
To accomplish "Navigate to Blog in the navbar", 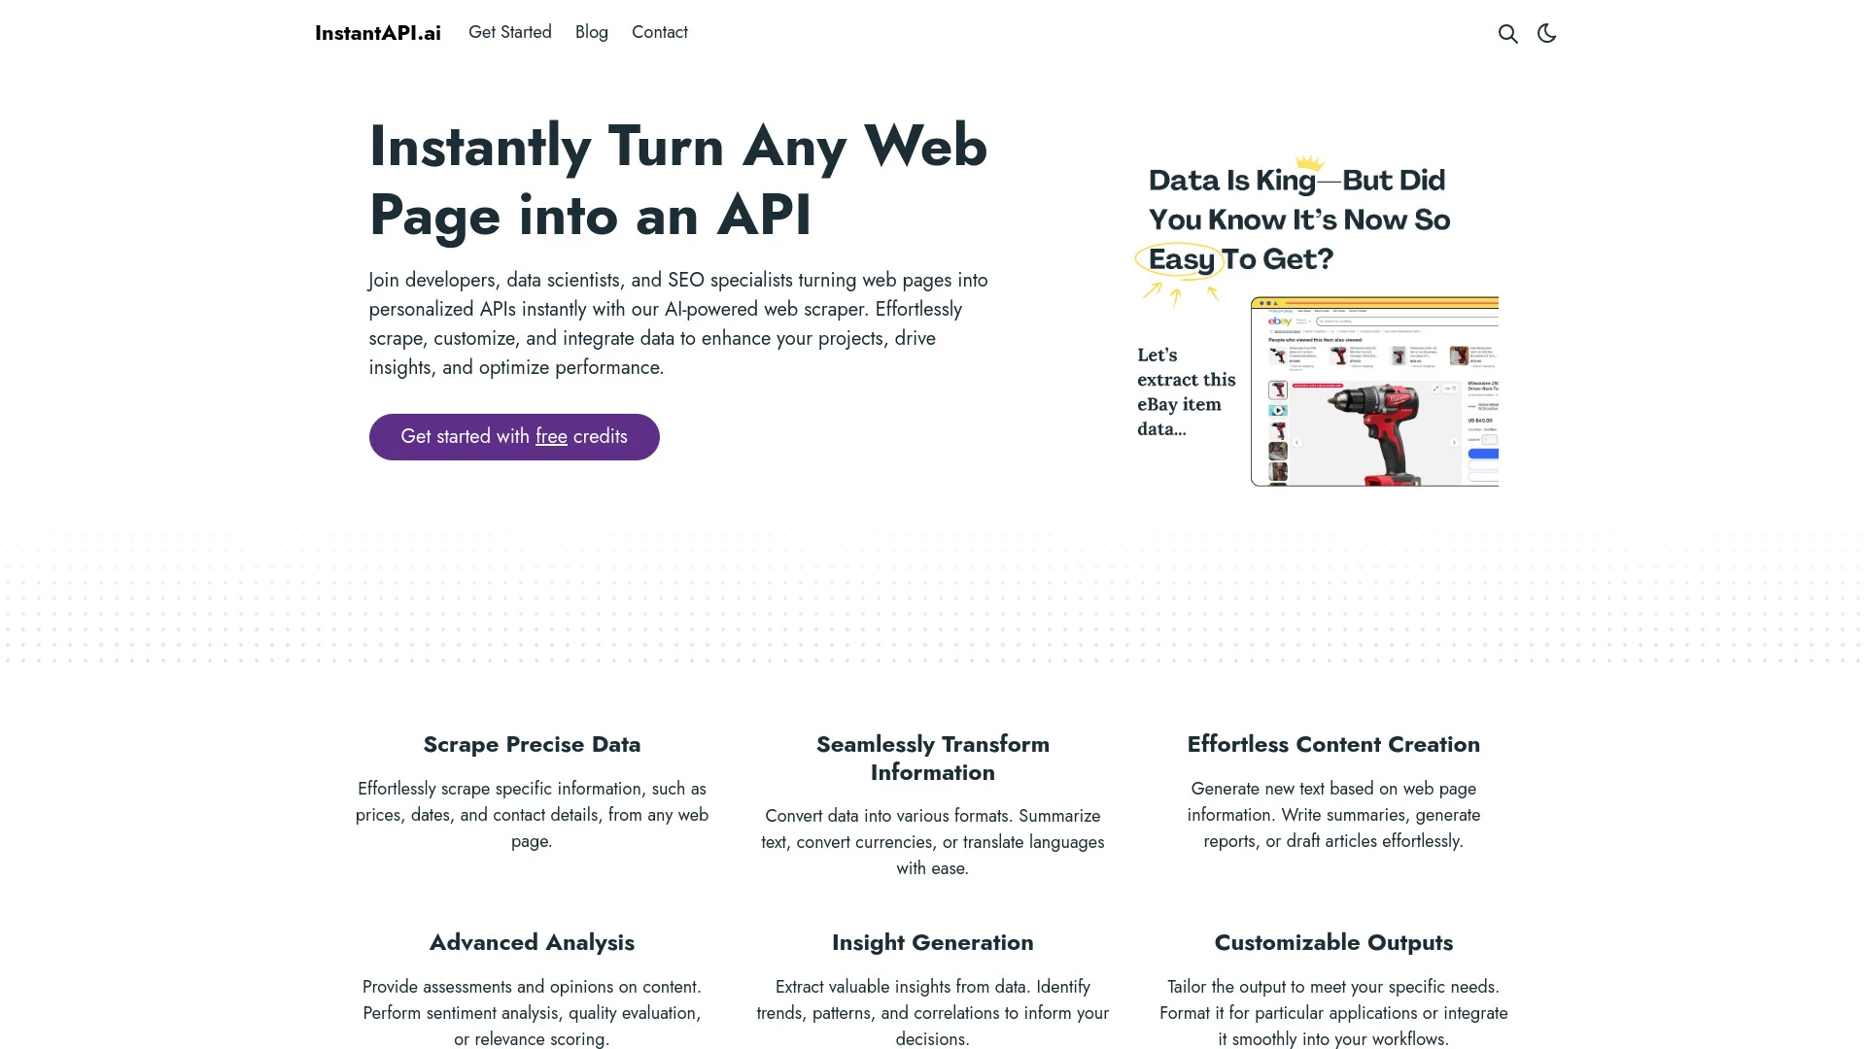I will coord(591,32).
